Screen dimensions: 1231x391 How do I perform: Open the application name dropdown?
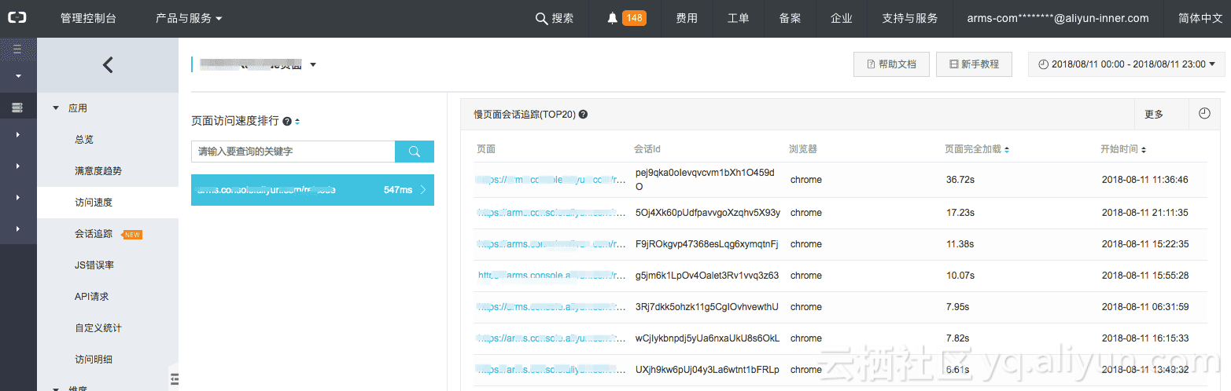[313, 65]
